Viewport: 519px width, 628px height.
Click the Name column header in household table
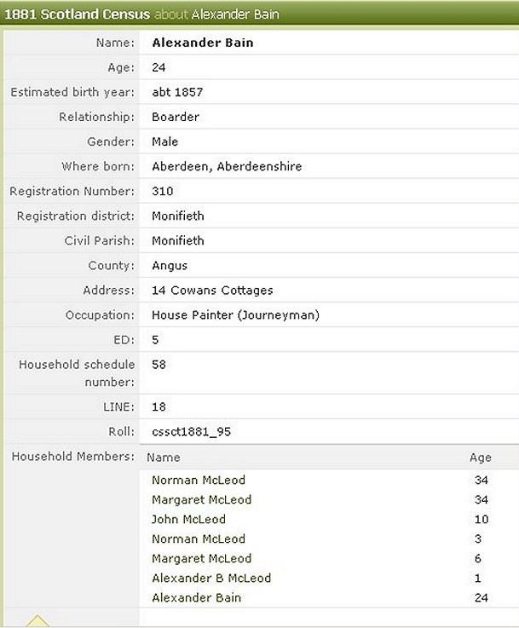[165, 458]
